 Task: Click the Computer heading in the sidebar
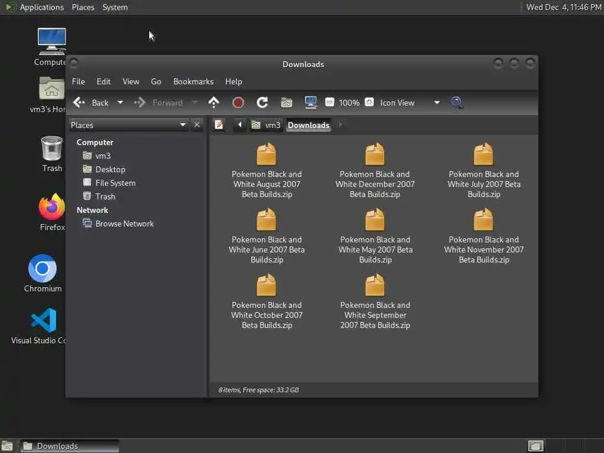(95, 143)
